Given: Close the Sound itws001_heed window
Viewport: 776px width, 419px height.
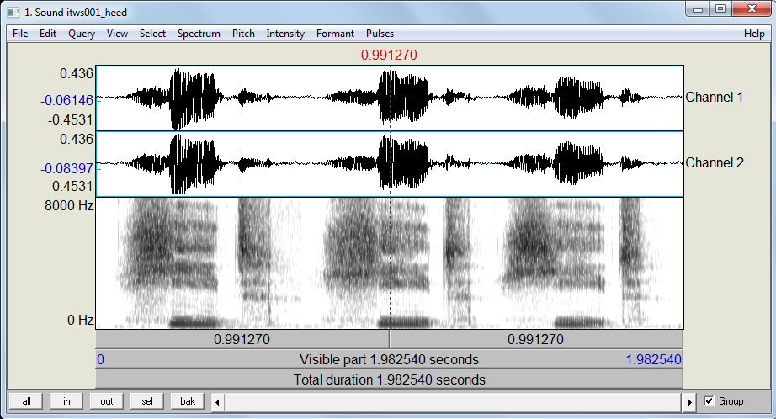Looking at the screenshot, I should click(x=752, y=9).
